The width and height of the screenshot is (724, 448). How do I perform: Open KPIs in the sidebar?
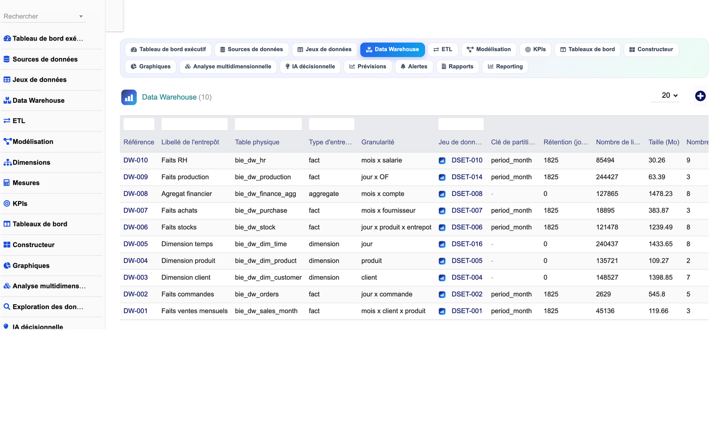point(52,203)
